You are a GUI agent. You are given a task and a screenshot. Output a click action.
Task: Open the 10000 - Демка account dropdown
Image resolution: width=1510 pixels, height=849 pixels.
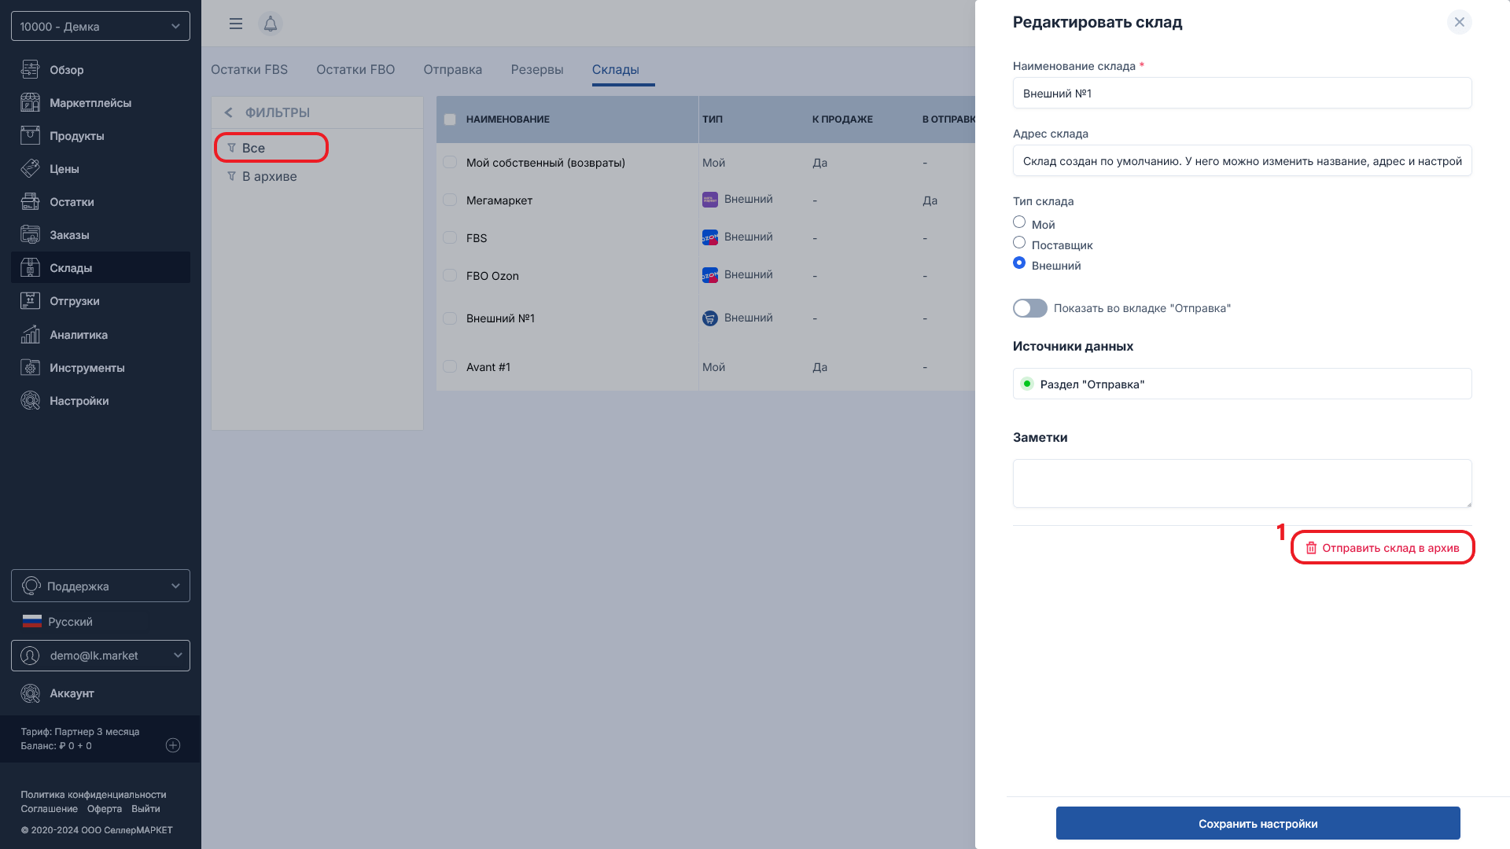tap(101, 26)
